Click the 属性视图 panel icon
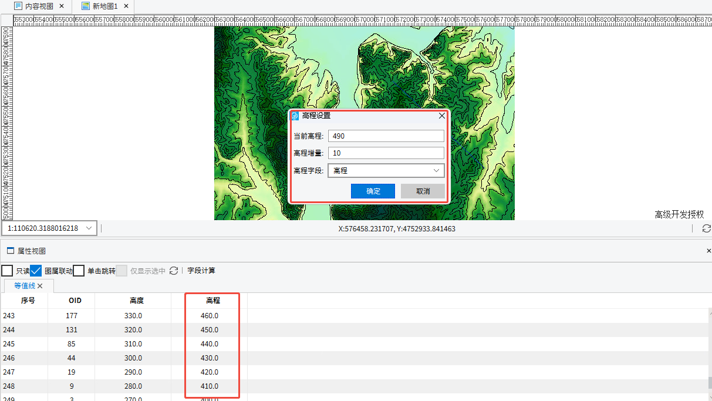The width and height of the screenshot is (712, 401). [10, 251]
